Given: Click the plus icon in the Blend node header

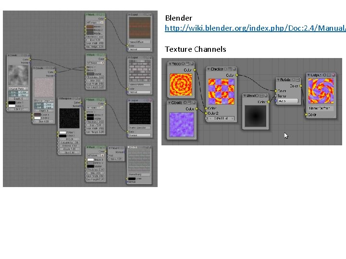Looking at the screenshot, I should 257,95.
